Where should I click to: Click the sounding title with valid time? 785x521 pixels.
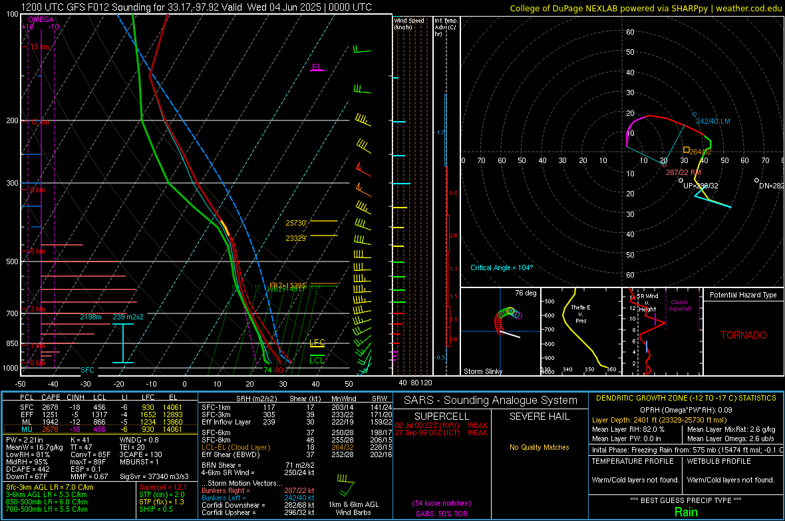click(x=196, y=7)
